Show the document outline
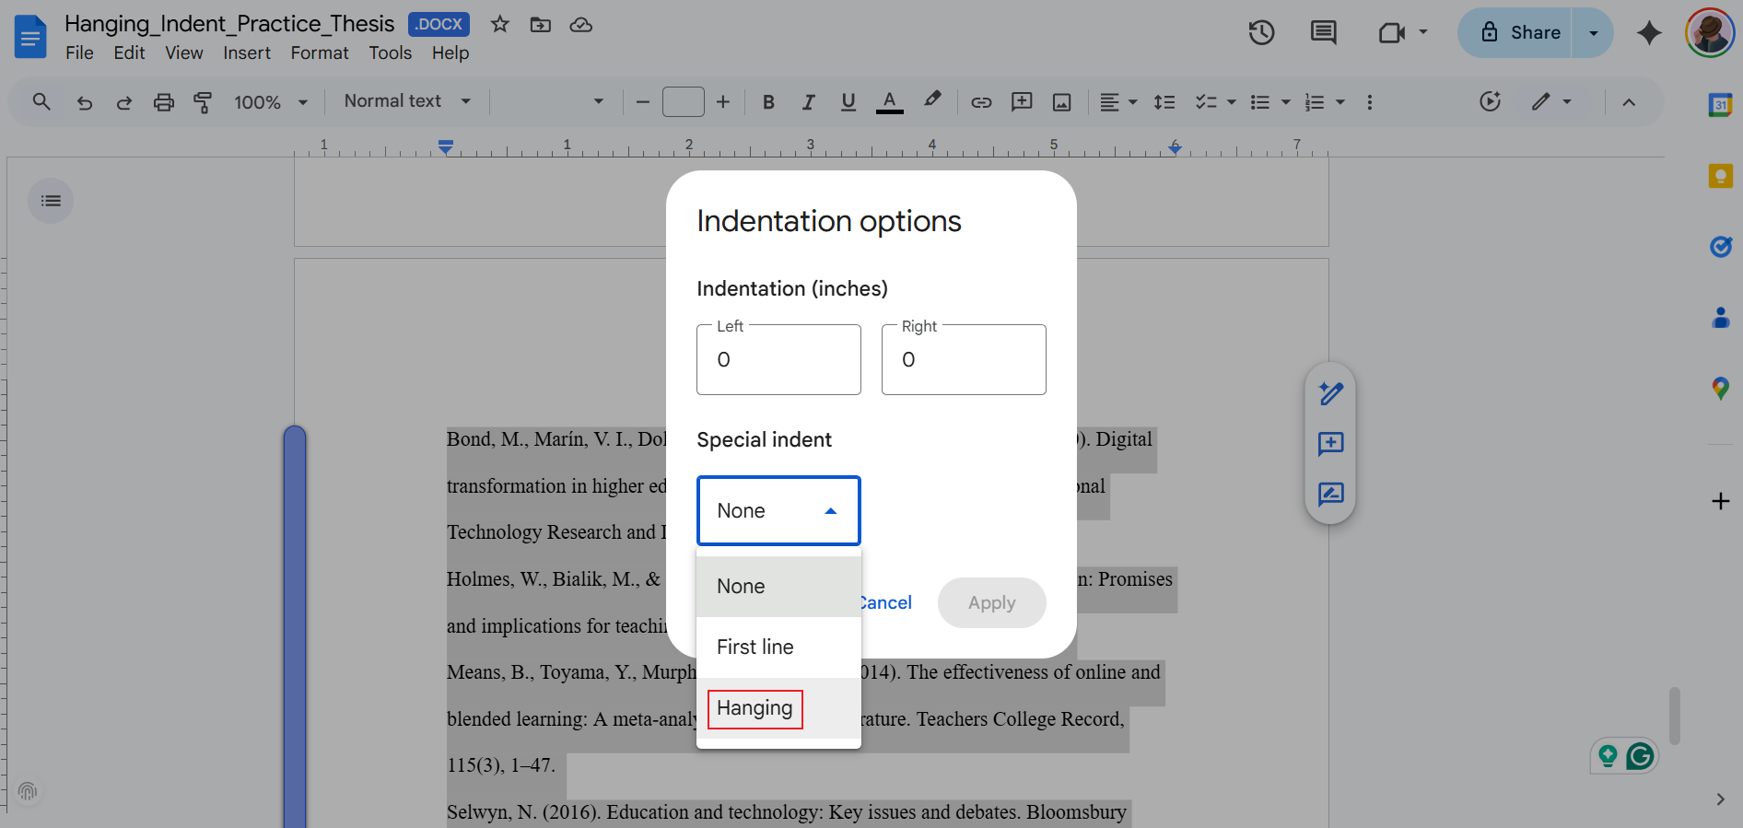This screenshot has height=828, width=1743. (x=51, y=201)
